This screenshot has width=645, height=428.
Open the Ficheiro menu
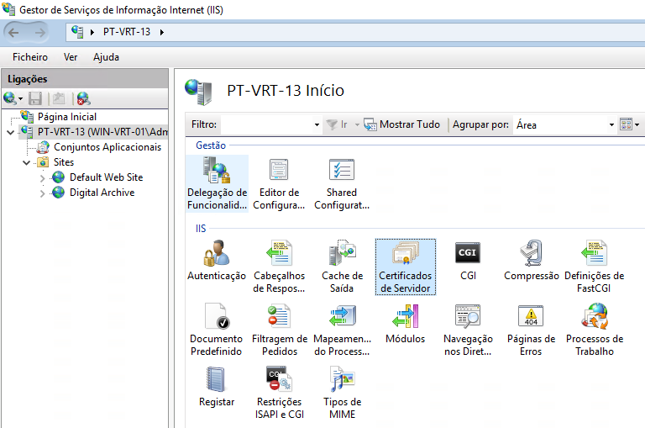30,57
